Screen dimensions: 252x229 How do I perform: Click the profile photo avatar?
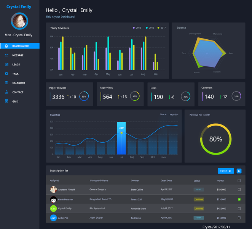(19, 21)
